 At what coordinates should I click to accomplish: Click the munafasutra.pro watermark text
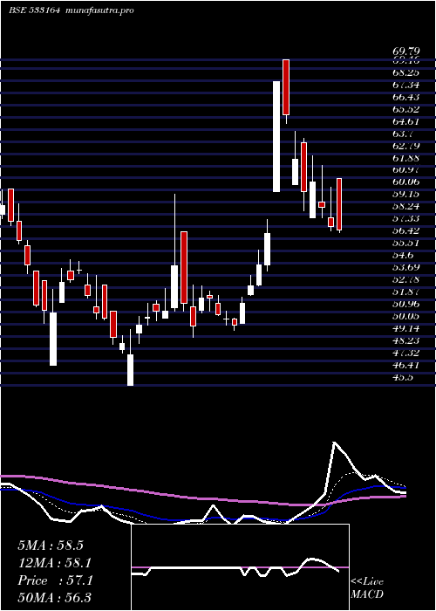98,10
